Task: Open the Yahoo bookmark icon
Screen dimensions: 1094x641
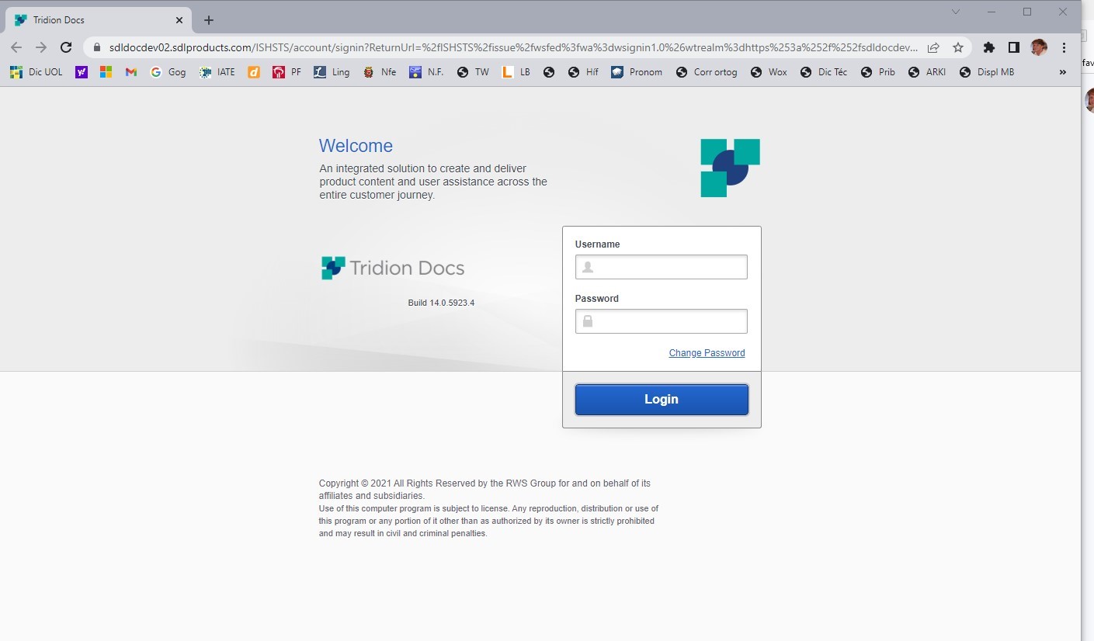Action: pos(82,72)
